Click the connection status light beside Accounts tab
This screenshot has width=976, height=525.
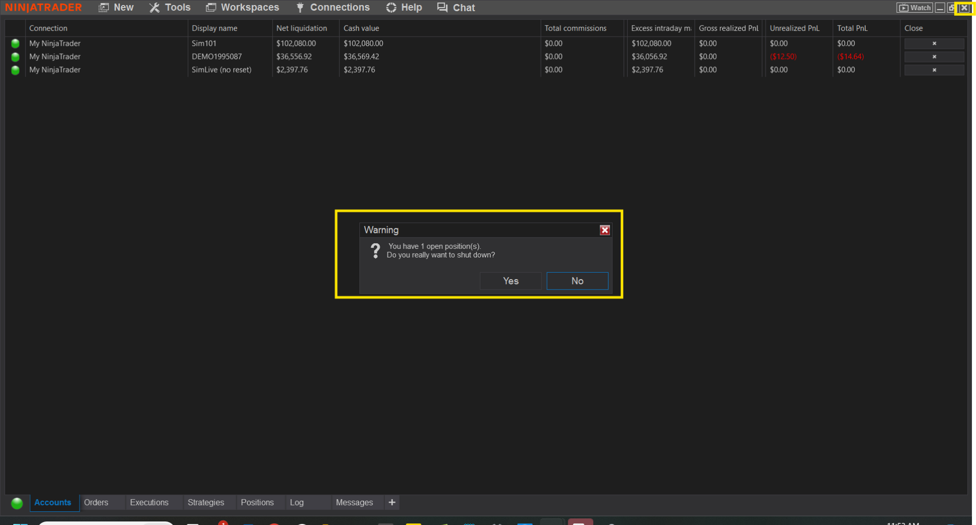pyautogui.click(x=17, y=503)
